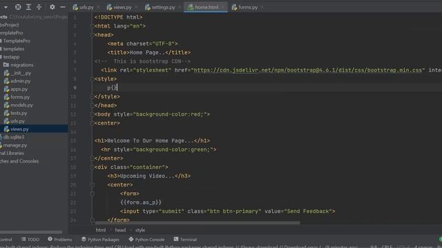Open __init__.py in the project tree
The height and width of the screenshot is (248, 442).
[21, 73]
